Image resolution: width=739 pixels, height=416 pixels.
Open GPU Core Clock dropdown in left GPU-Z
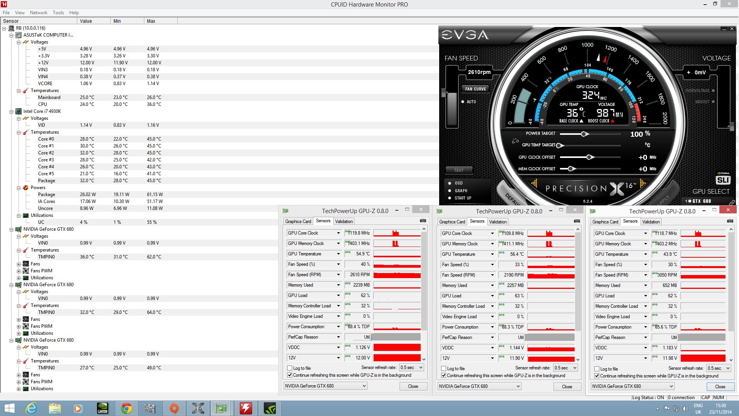pos(338,233)
